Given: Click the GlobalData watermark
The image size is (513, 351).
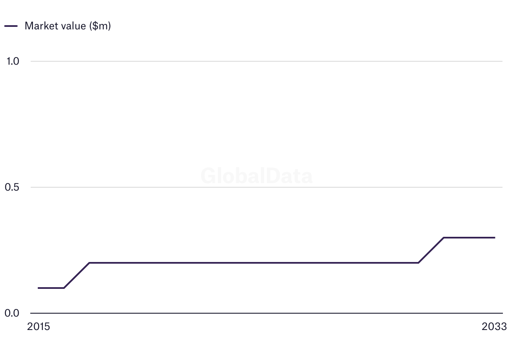Looking at the screenshot, I should (256, 176).
